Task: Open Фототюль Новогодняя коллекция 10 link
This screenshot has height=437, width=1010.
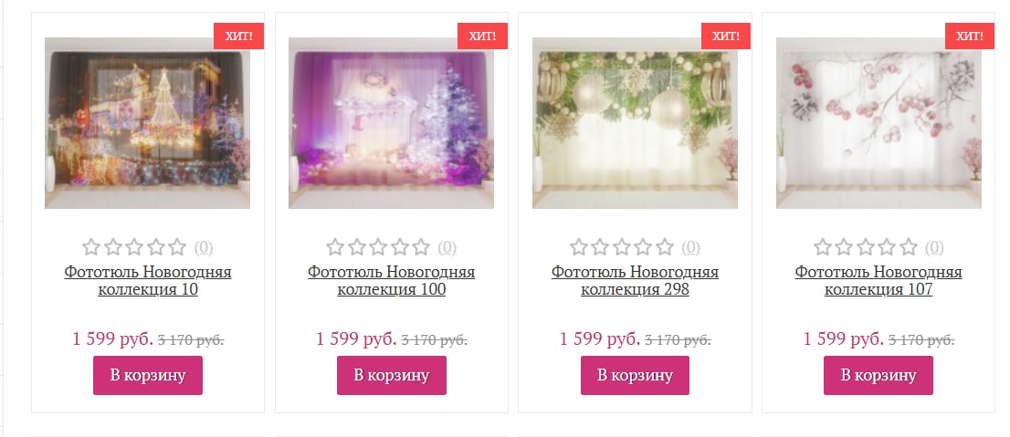Action: (x=148, y=281)
